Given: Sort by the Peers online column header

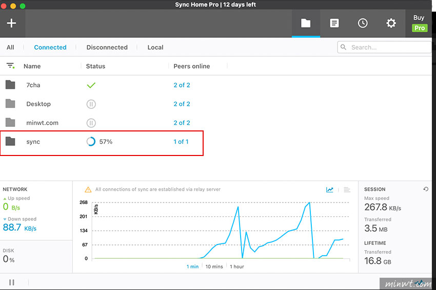Looking at the screenshot, I should (192, 66).
